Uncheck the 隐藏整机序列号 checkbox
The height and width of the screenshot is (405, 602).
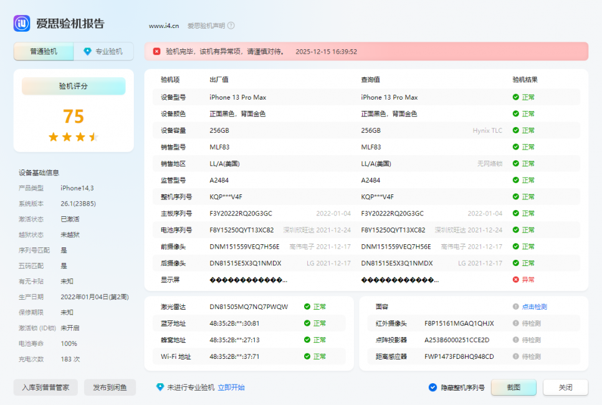pos(431,387)
